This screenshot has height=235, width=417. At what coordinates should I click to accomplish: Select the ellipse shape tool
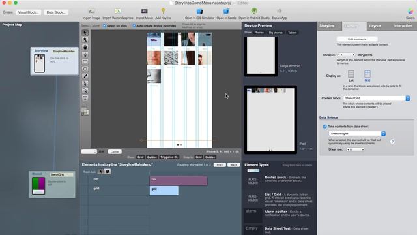coord(85,69)
